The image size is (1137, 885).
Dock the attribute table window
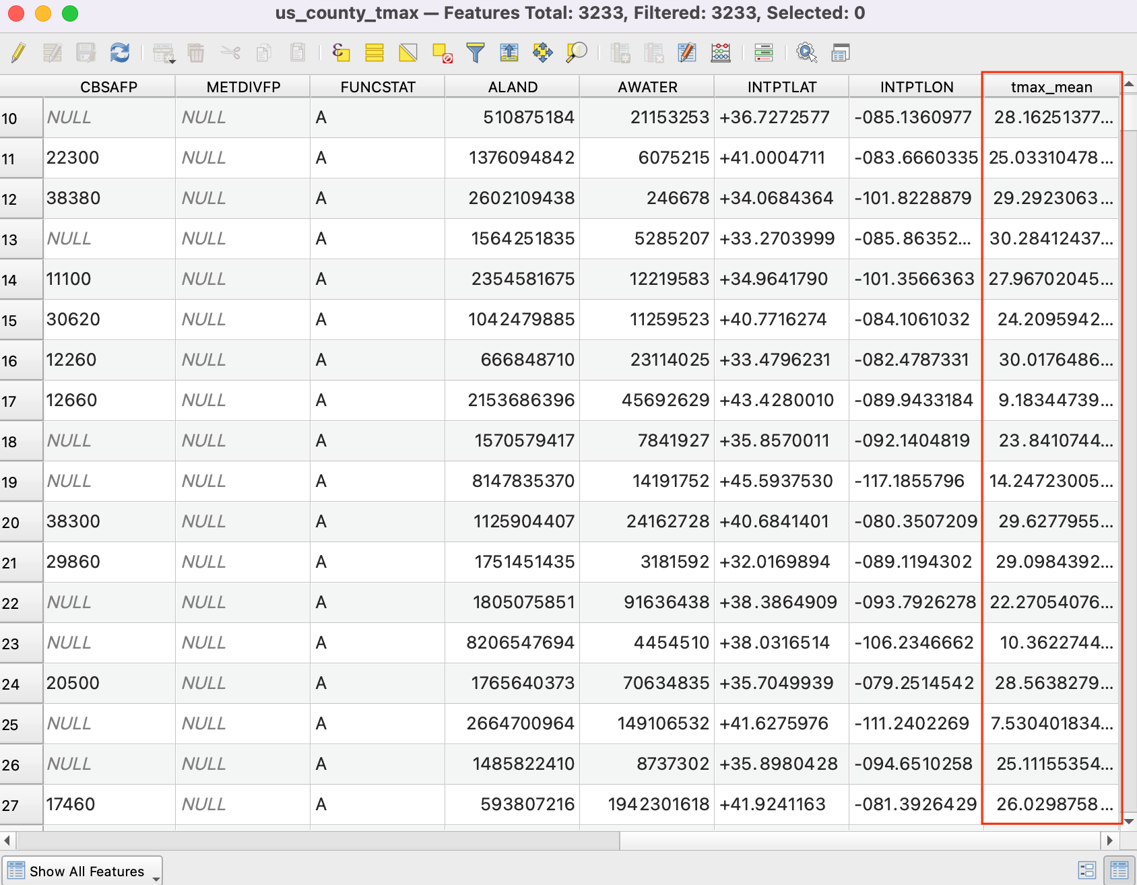point(840,53)
